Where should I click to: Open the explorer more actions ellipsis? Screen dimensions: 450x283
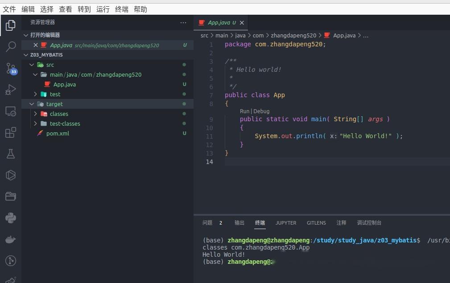pyautogui.click(x=183, y=22)
